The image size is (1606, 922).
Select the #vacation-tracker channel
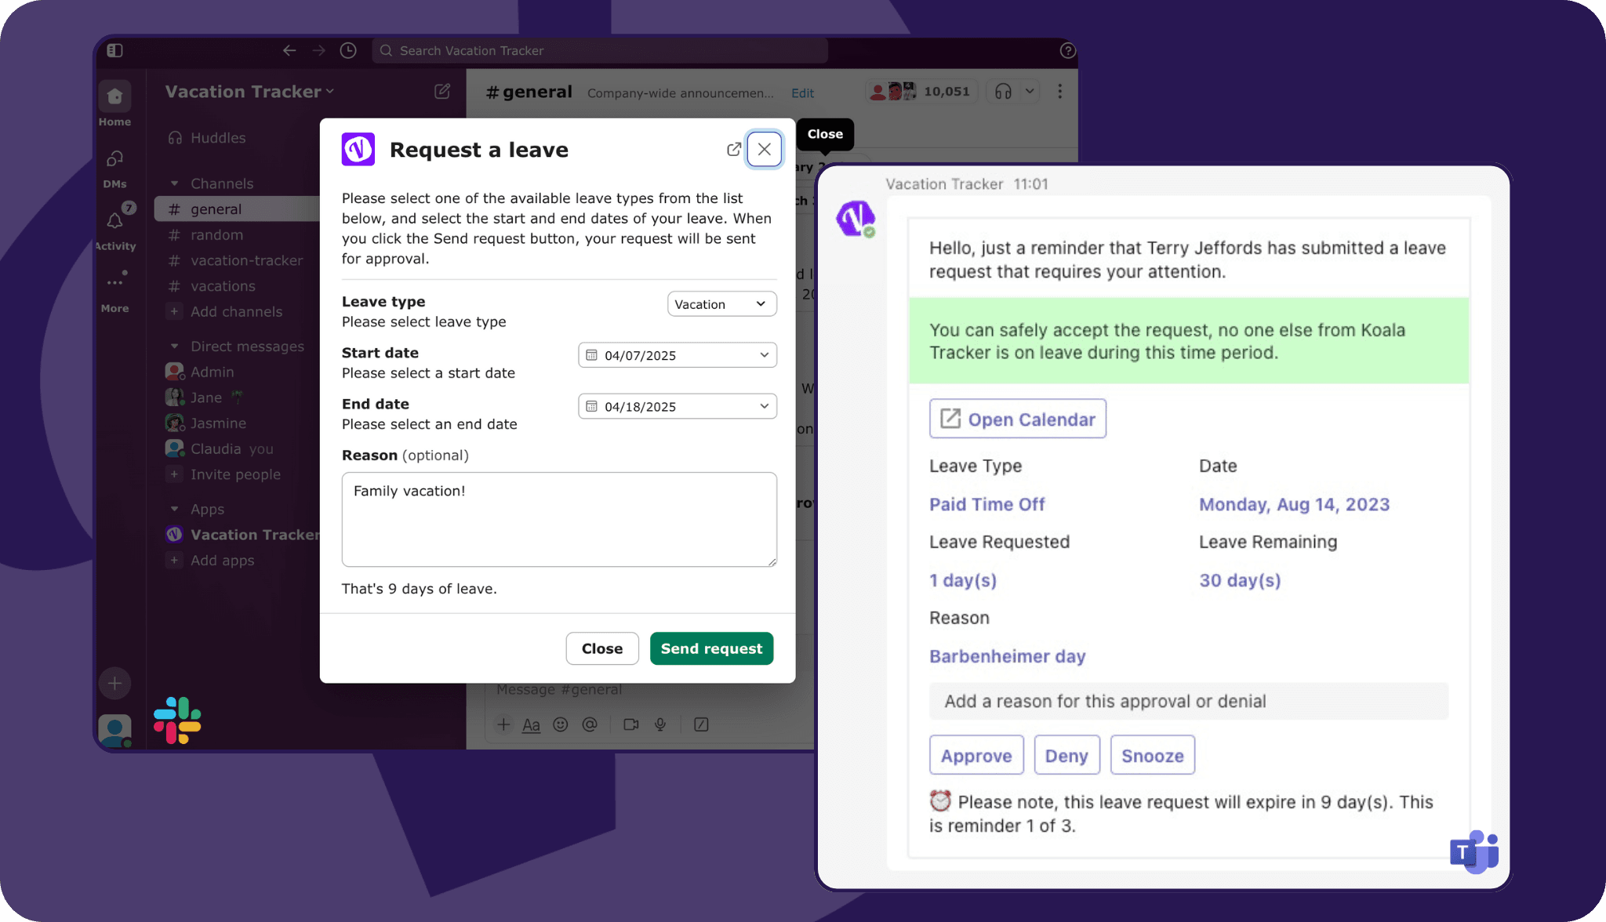click(237, 260)
